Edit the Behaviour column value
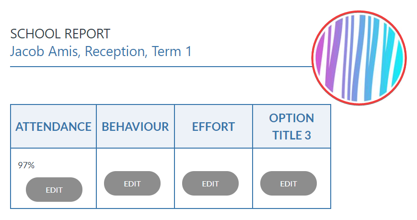Viewport: 417px width, 220px height. [132, 184]
